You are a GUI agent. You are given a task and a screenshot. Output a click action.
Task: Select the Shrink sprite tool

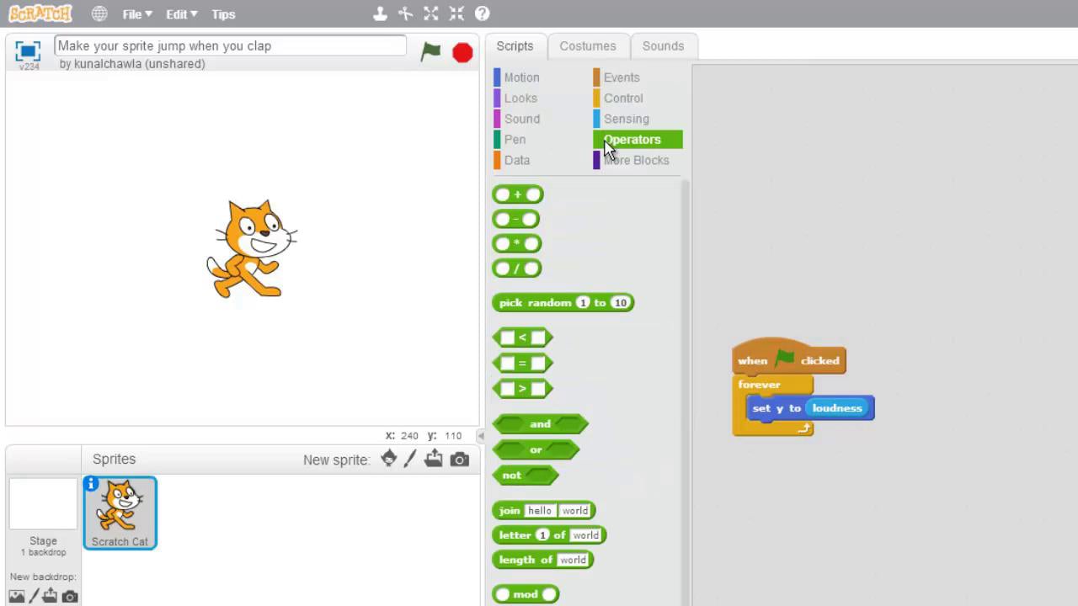[x=456, y=13]
